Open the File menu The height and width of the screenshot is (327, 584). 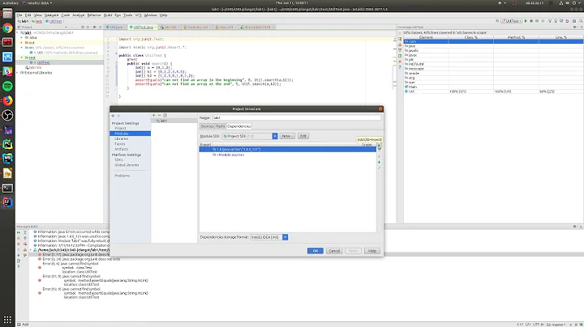19,15
